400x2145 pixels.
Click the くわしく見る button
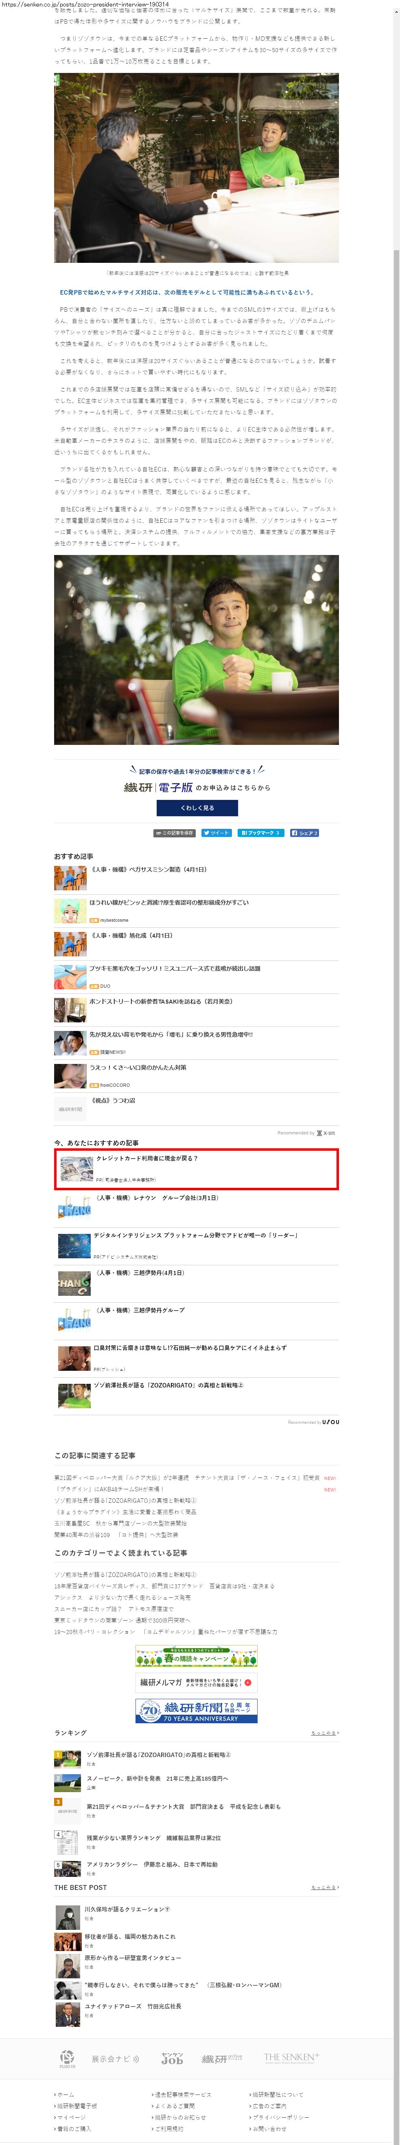(x=197, y=808)
